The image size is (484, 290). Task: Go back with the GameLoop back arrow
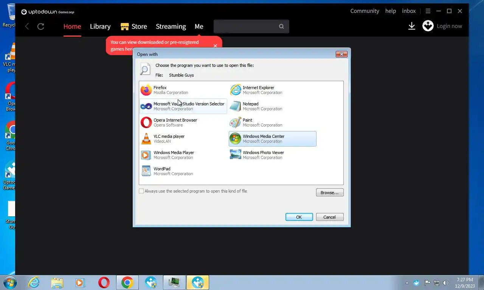pos(27,26)
